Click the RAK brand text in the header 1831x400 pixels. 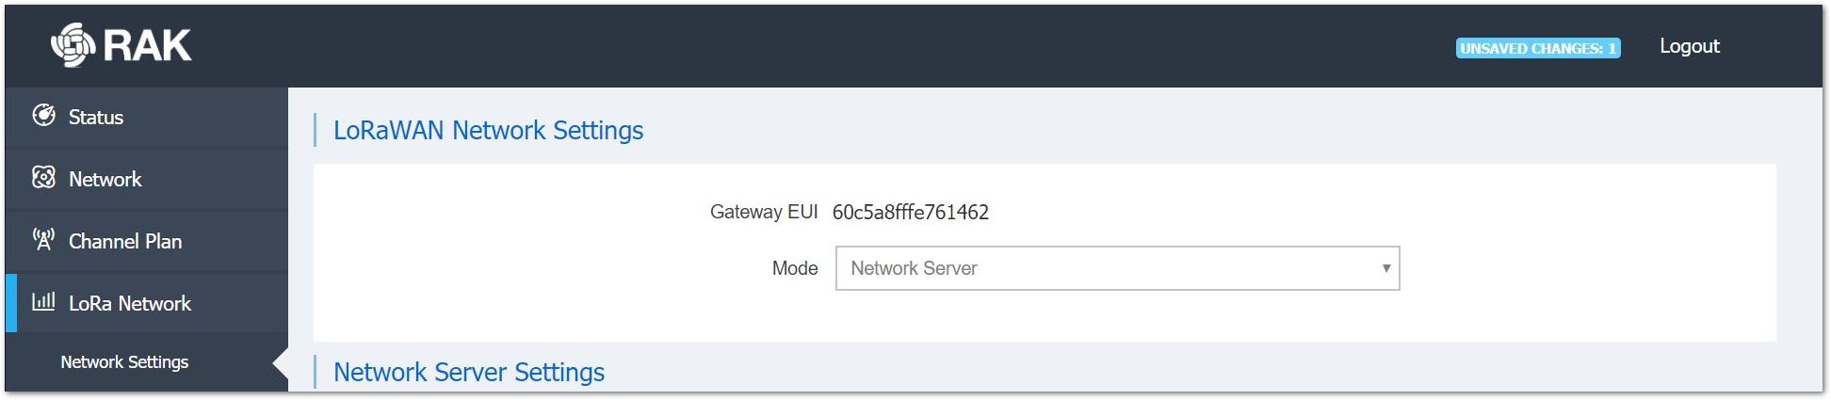pos(147,45)
